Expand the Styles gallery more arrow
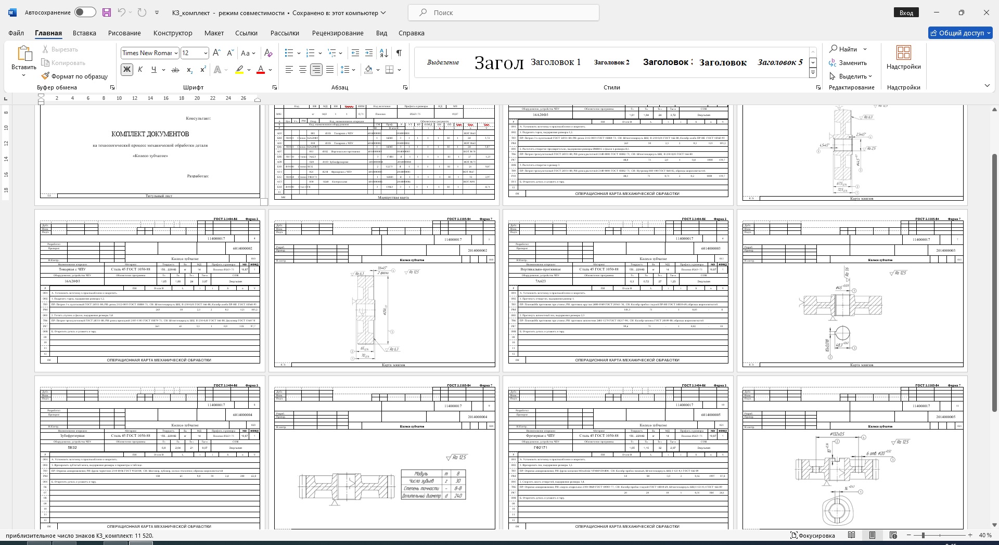 (x=813, y=73)
